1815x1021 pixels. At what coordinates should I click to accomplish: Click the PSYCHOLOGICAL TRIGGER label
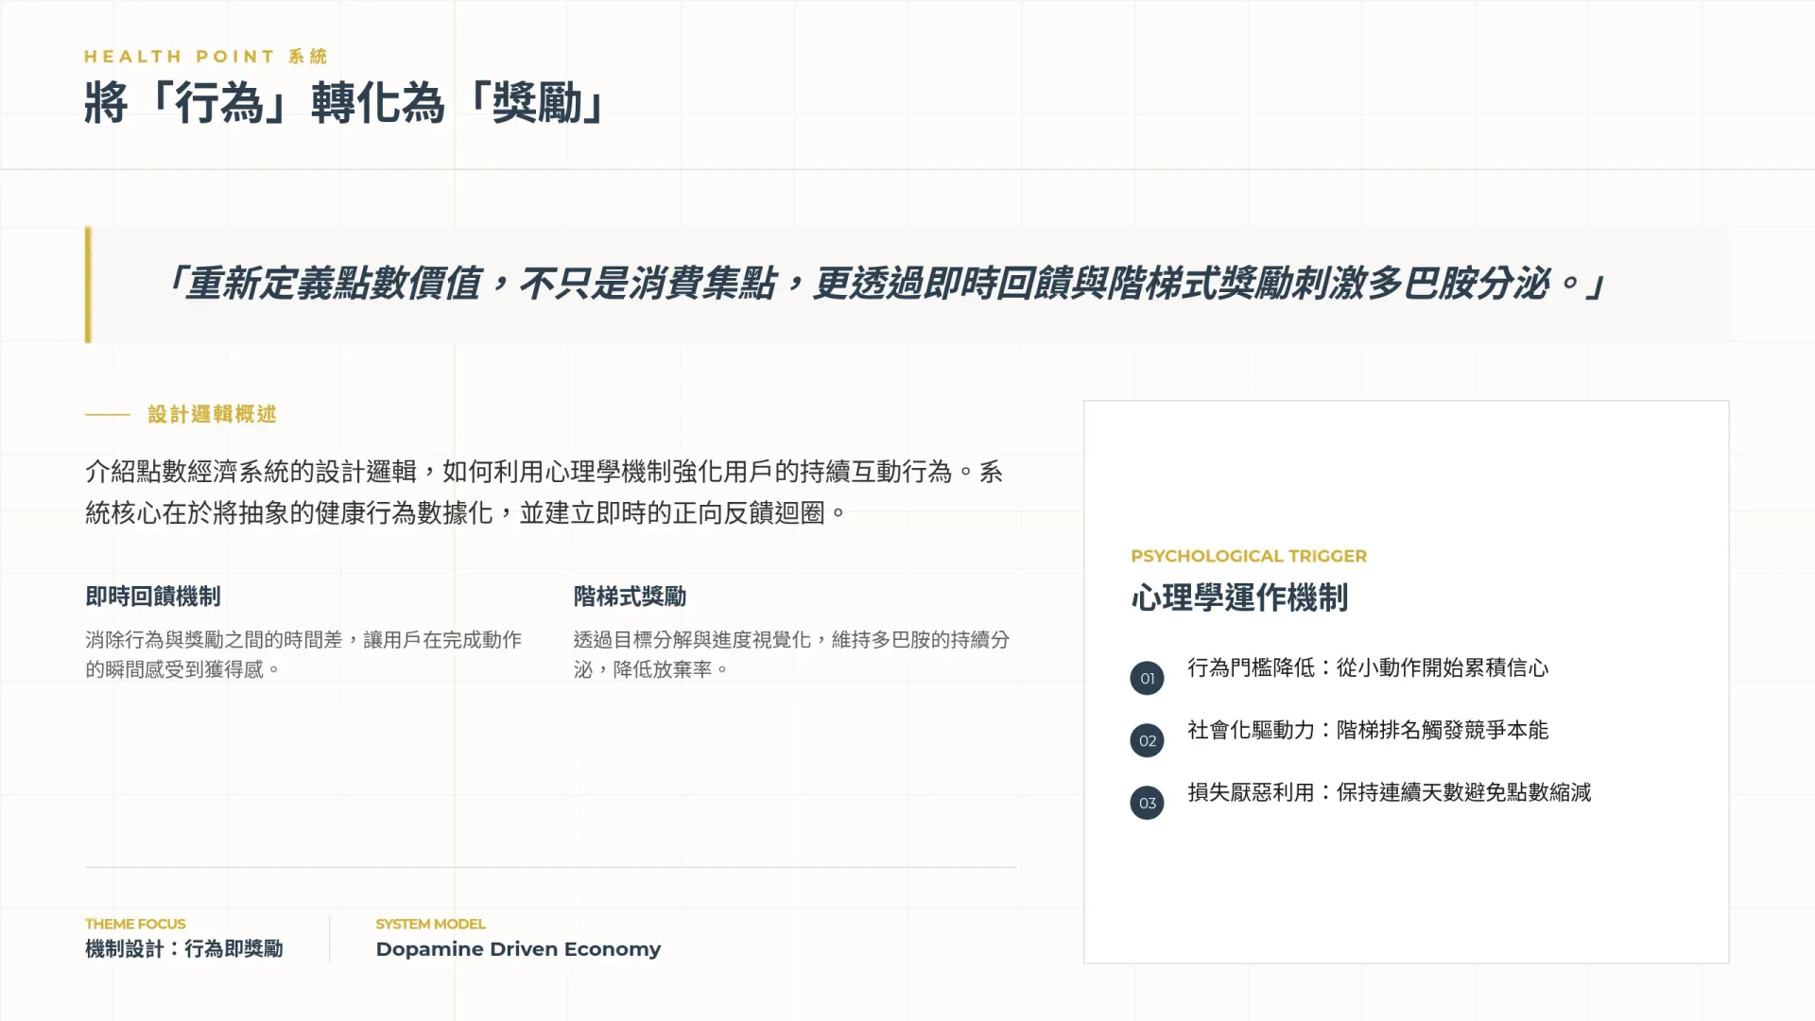(1248, 556)
